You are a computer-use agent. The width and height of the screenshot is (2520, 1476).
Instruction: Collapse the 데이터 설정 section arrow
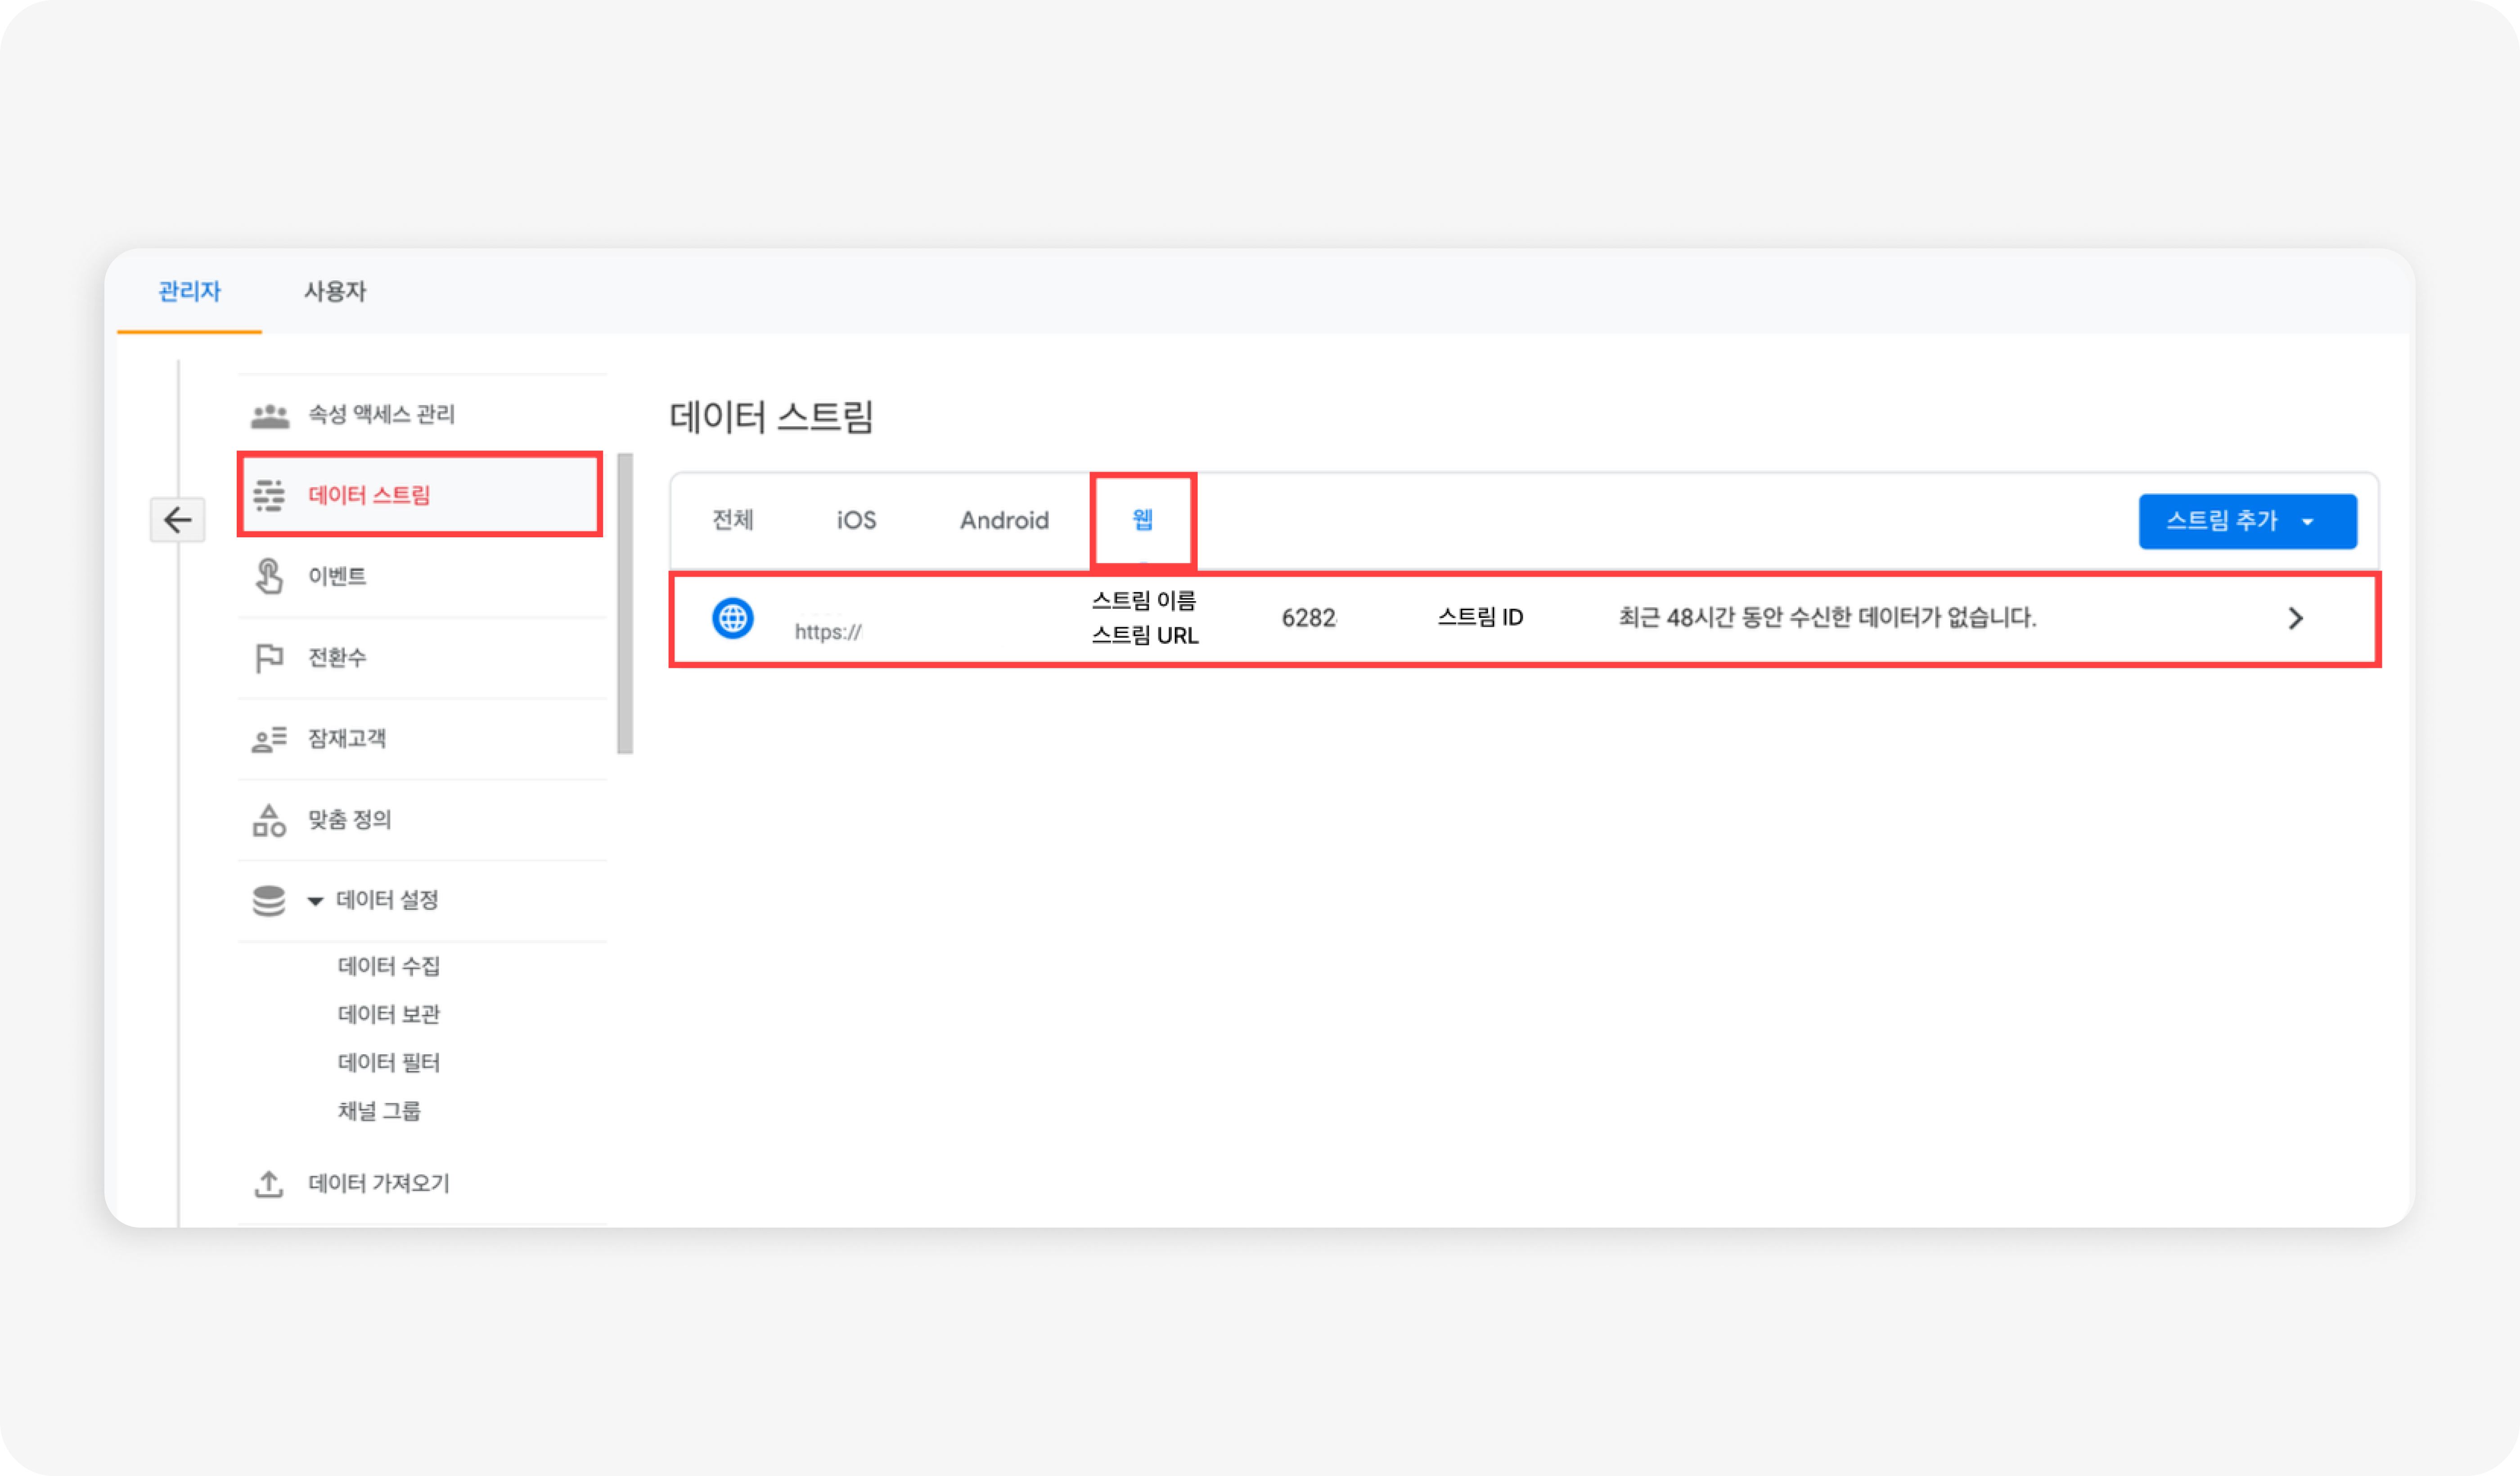[x=315, y=901]
